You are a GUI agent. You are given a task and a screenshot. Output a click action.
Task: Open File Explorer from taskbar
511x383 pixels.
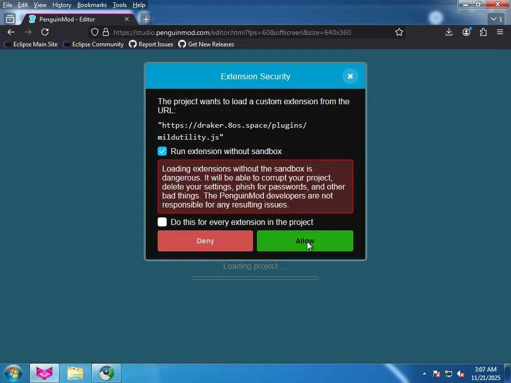click(75, 373)
